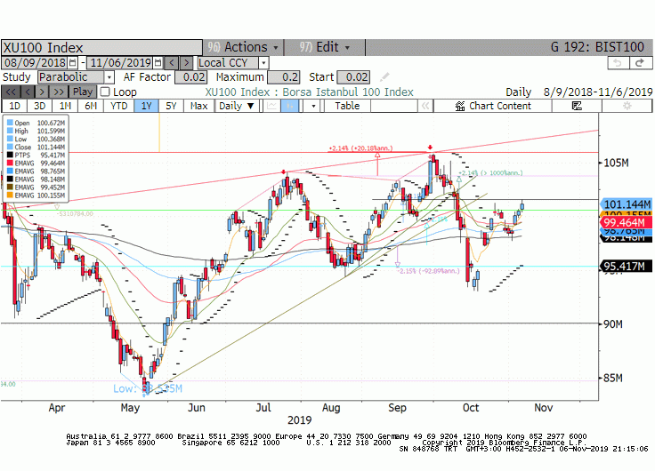The image size is (655, 471).
Task: Click the undo arrow icon
Action: (618, 63)
